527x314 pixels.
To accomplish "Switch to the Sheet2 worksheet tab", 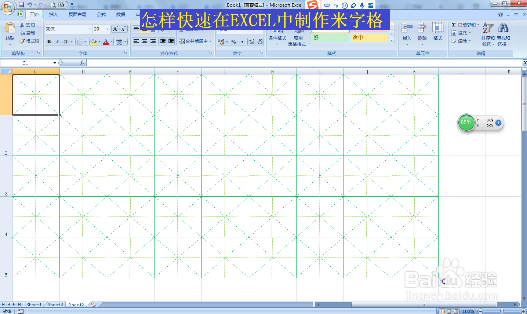I will [x=55, y=304].
